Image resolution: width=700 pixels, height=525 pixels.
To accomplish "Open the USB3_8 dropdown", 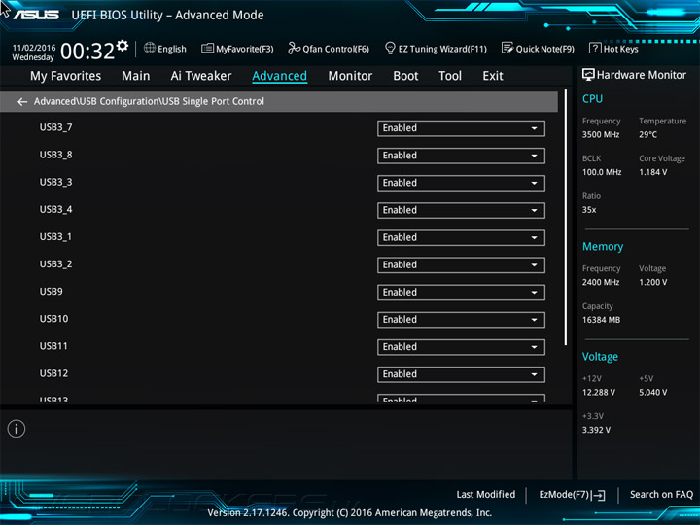I will click(x=461, y=156).
